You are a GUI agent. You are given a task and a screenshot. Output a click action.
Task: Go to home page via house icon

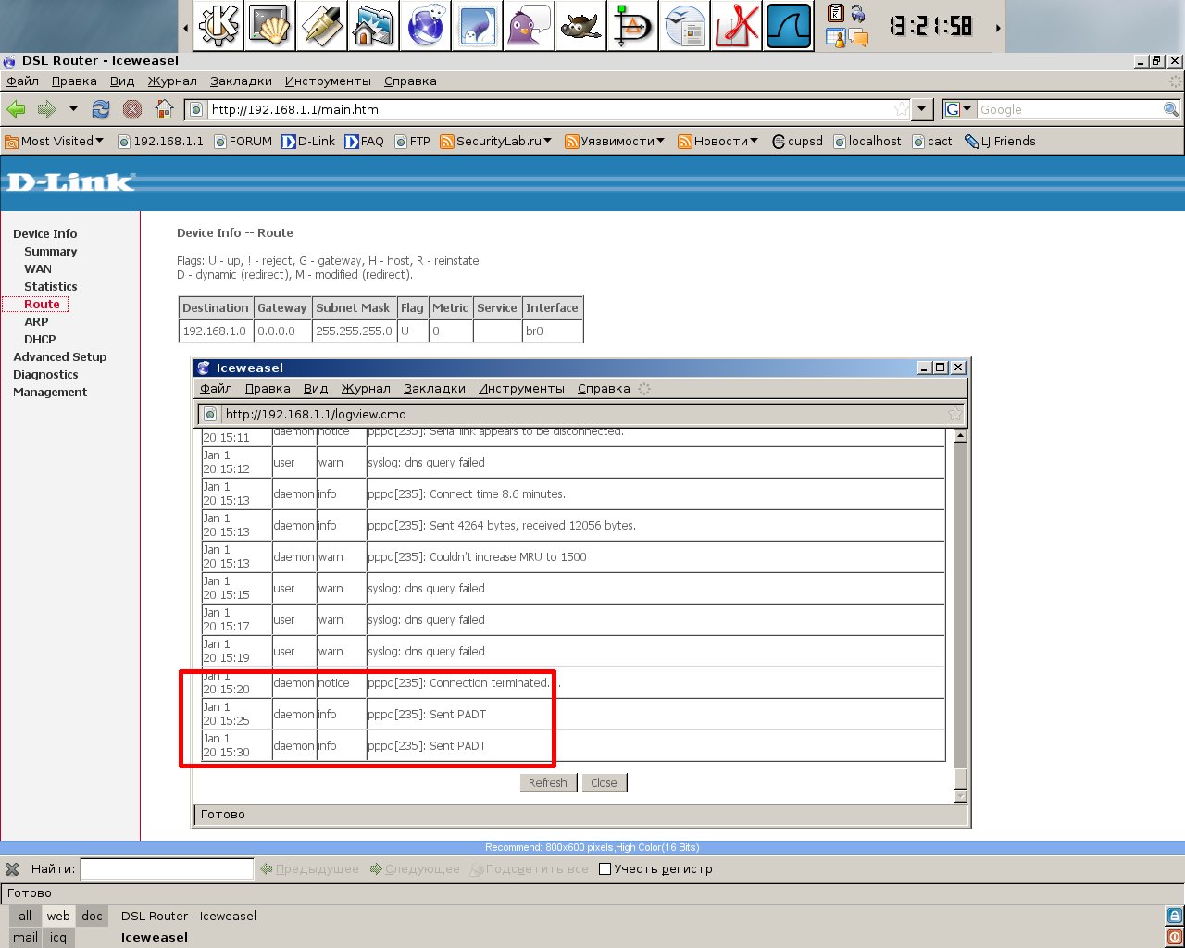tap(164, 109)
